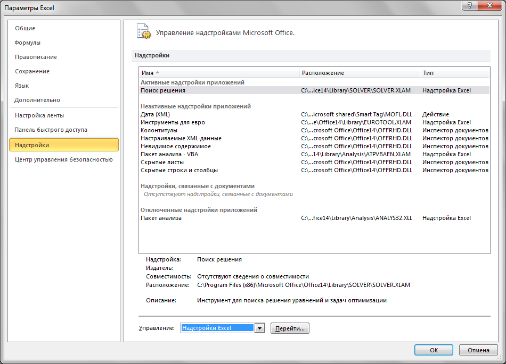Screen dimensions: 506x364
Task: Click the SOLVER.XLAM location cell
Action: point(356,90)
